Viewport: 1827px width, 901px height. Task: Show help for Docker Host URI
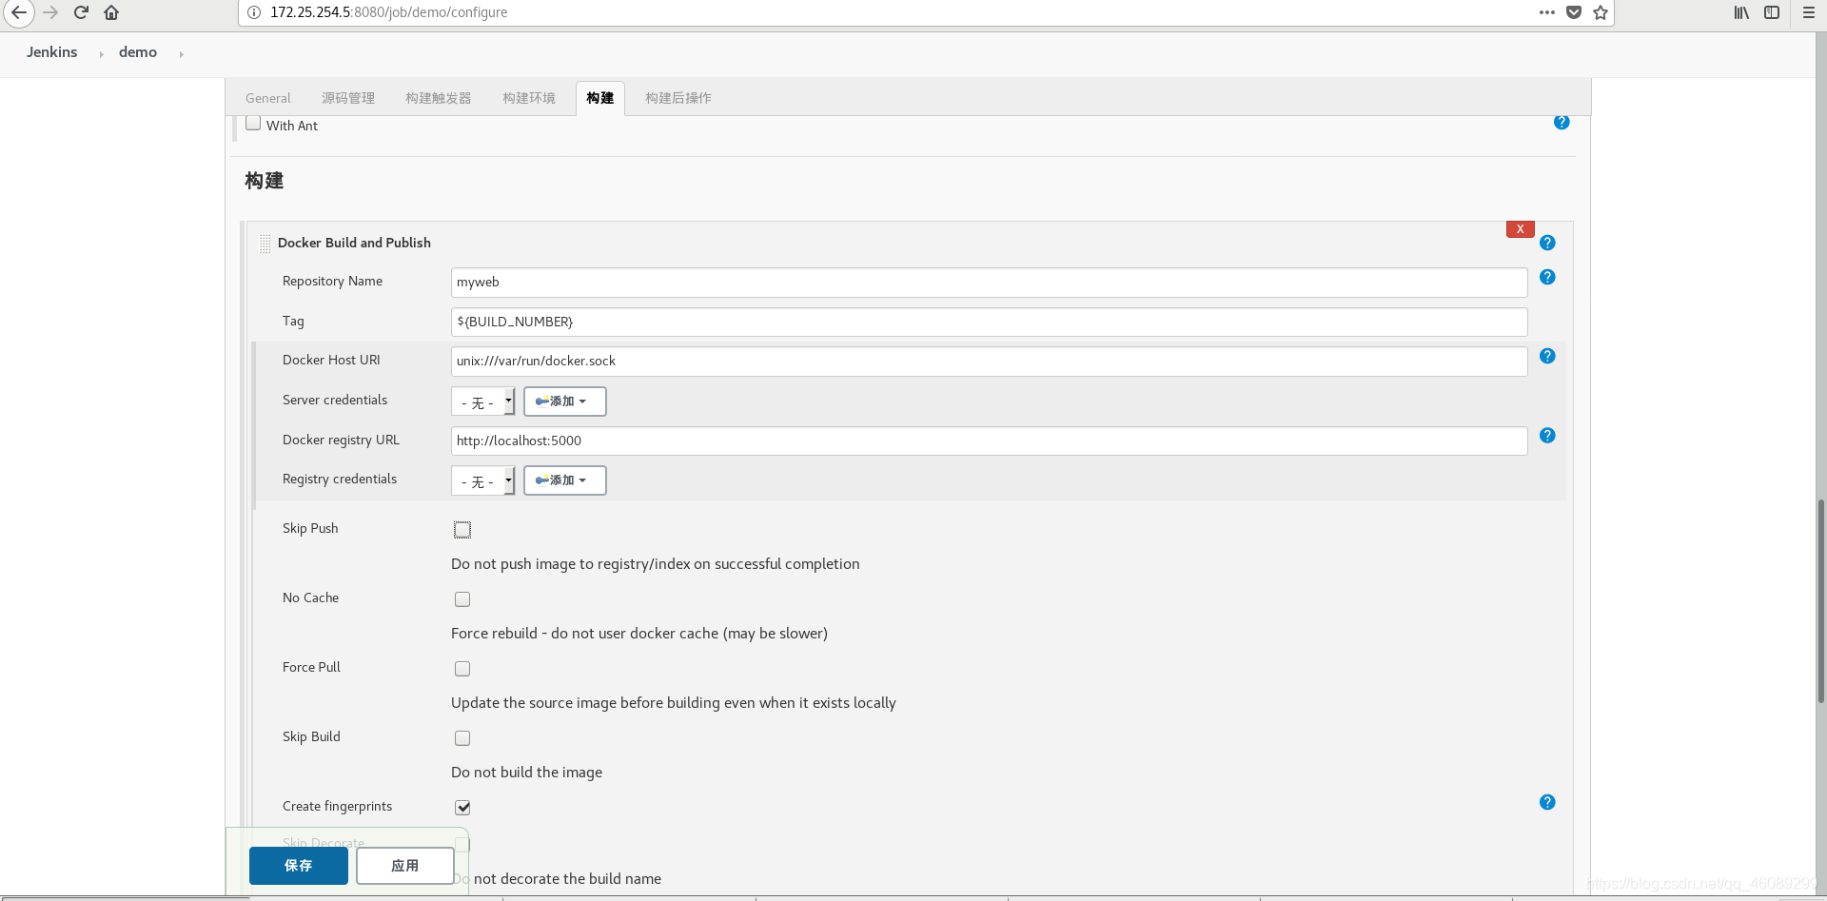point(1547,356)
